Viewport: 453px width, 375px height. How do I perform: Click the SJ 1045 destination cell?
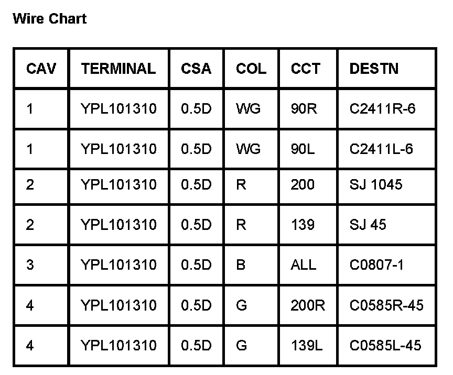click(x=376, y=184)
